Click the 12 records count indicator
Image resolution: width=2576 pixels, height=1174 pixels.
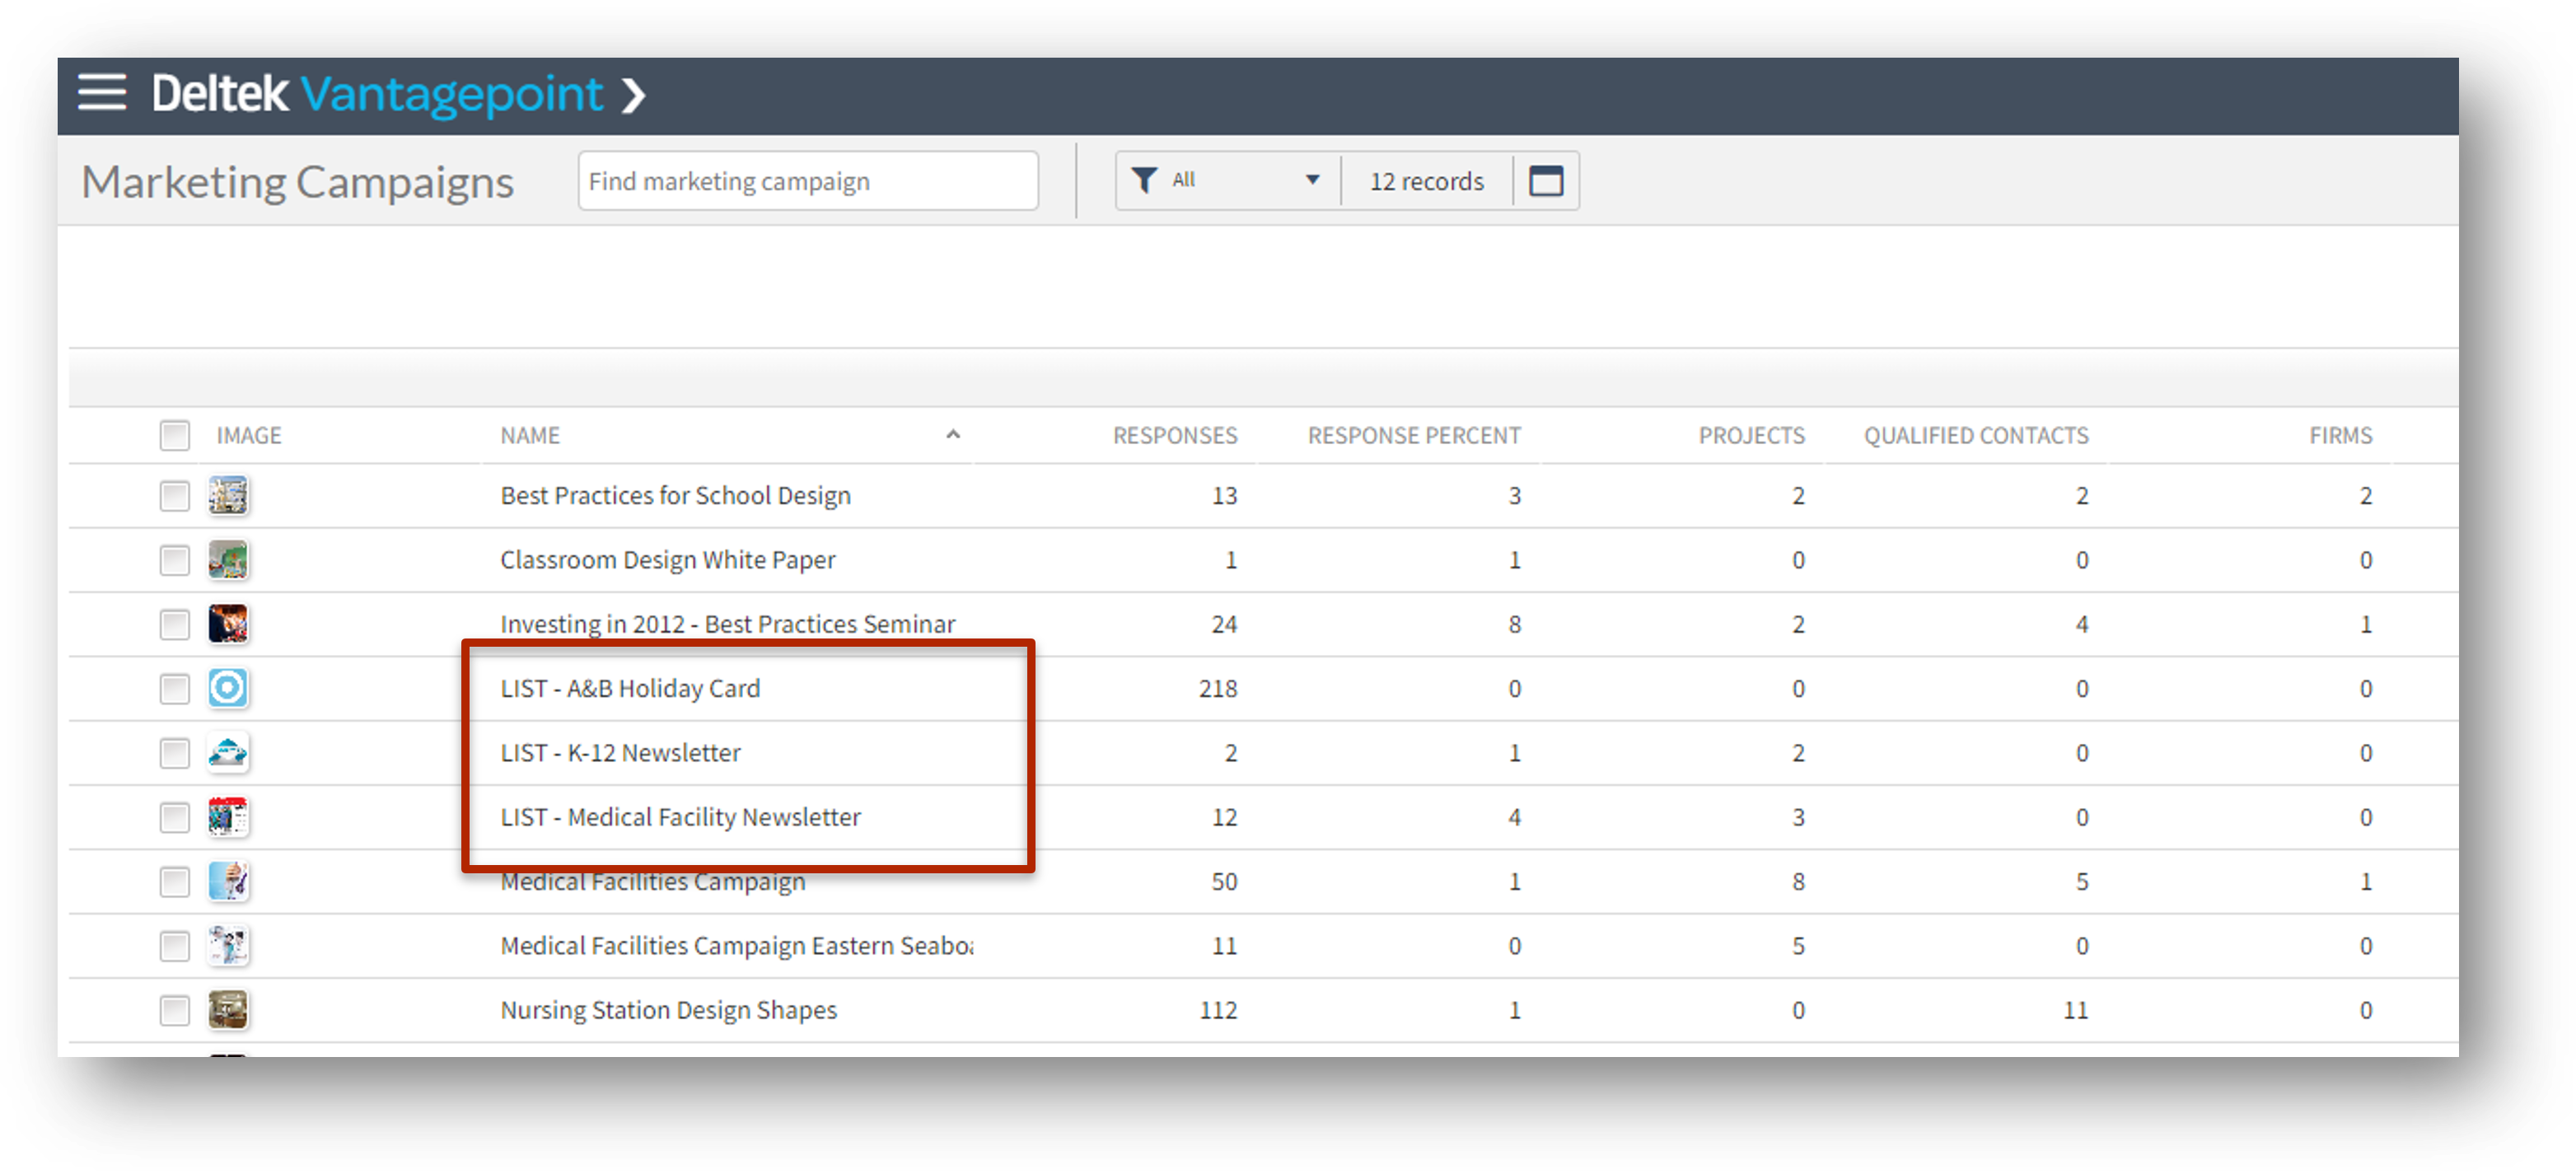(x=1426, y=180)
